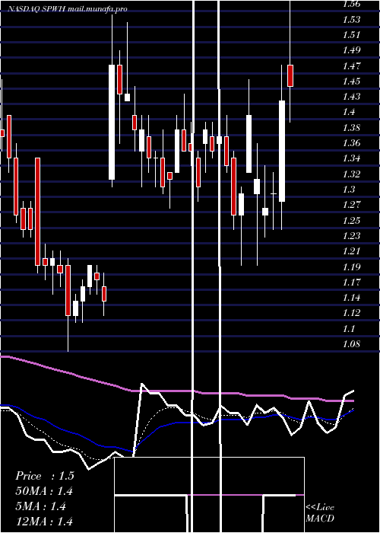Click the 1.08 price axis label

tap(351, 343)
